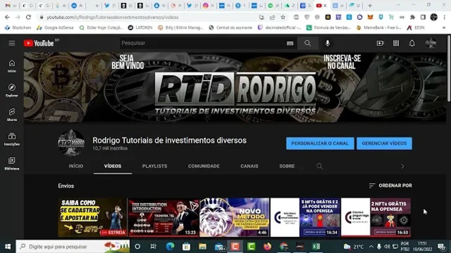Open the World Bets Estreia video thumbnail

pos(92,218)
